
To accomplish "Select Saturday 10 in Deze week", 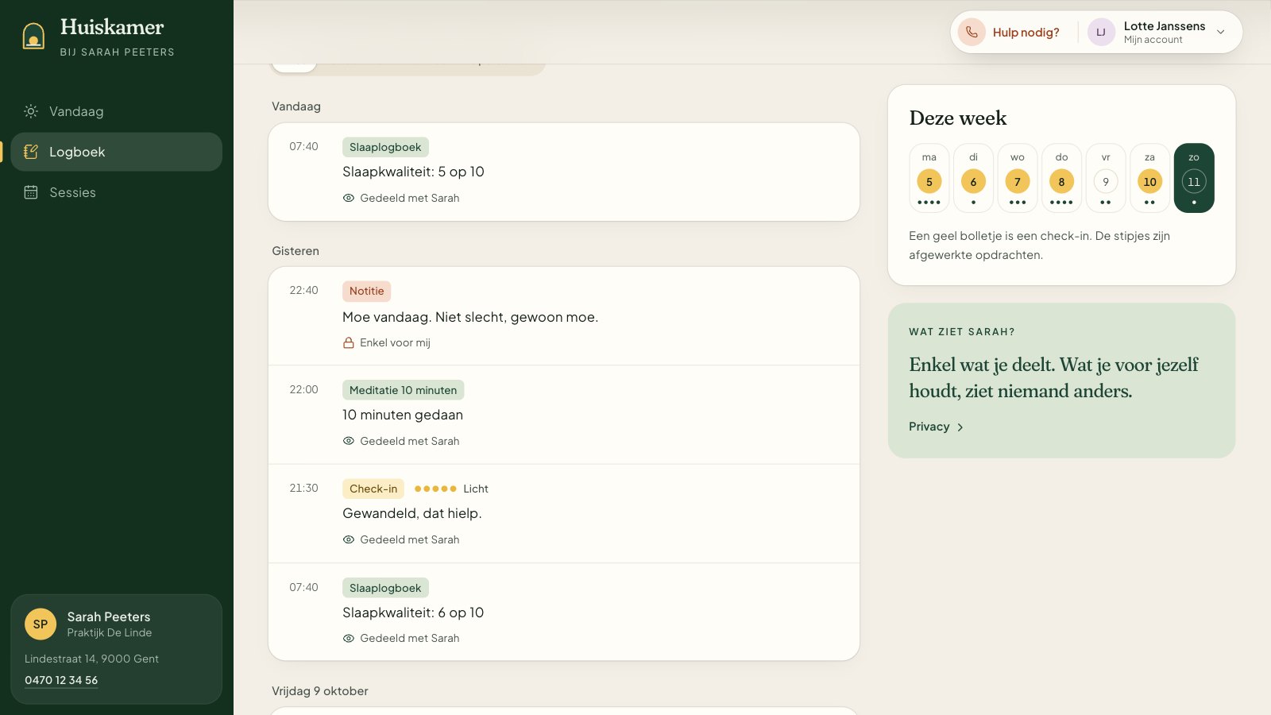I will (1149, 178).
